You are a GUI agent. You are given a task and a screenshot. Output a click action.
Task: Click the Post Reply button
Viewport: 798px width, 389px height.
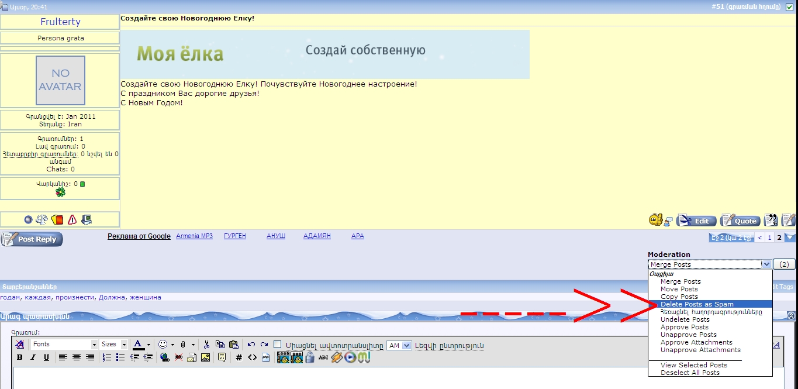[x=32, y=239]
